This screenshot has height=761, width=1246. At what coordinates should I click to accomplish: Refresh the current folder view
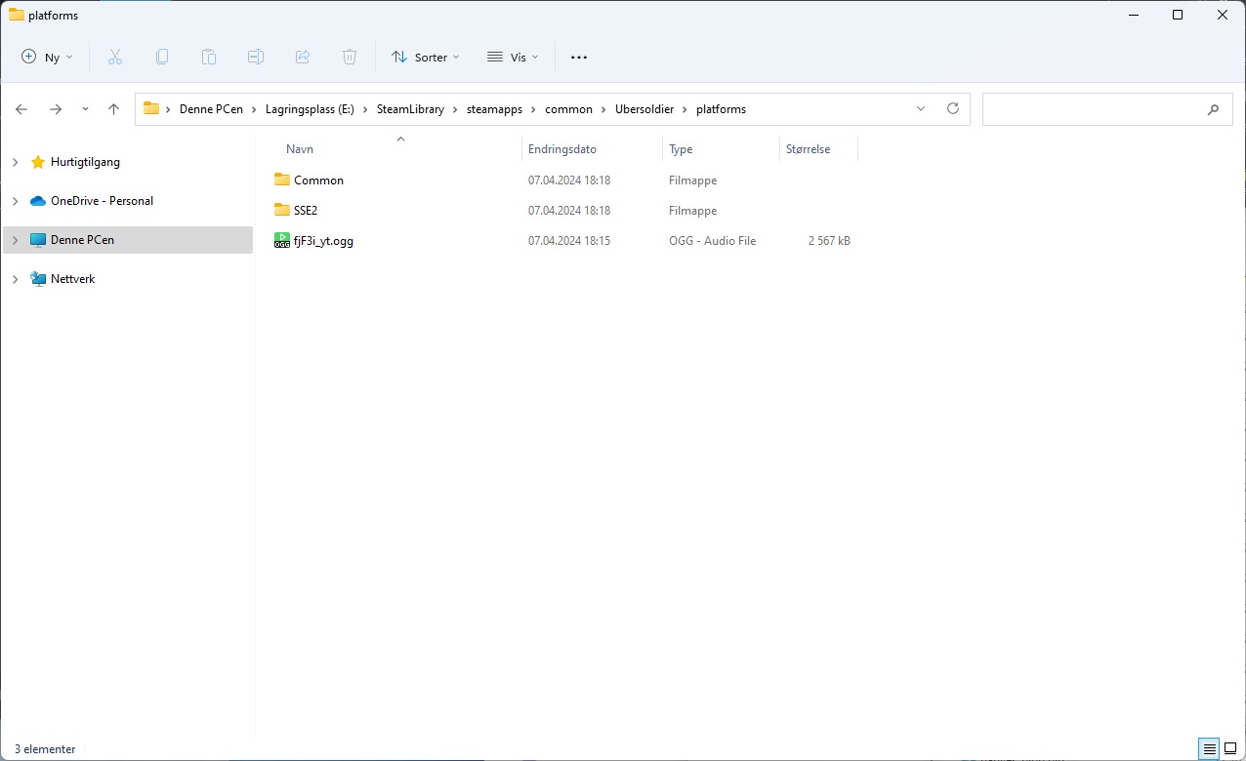pyautogui.click(x=953, y=109)
